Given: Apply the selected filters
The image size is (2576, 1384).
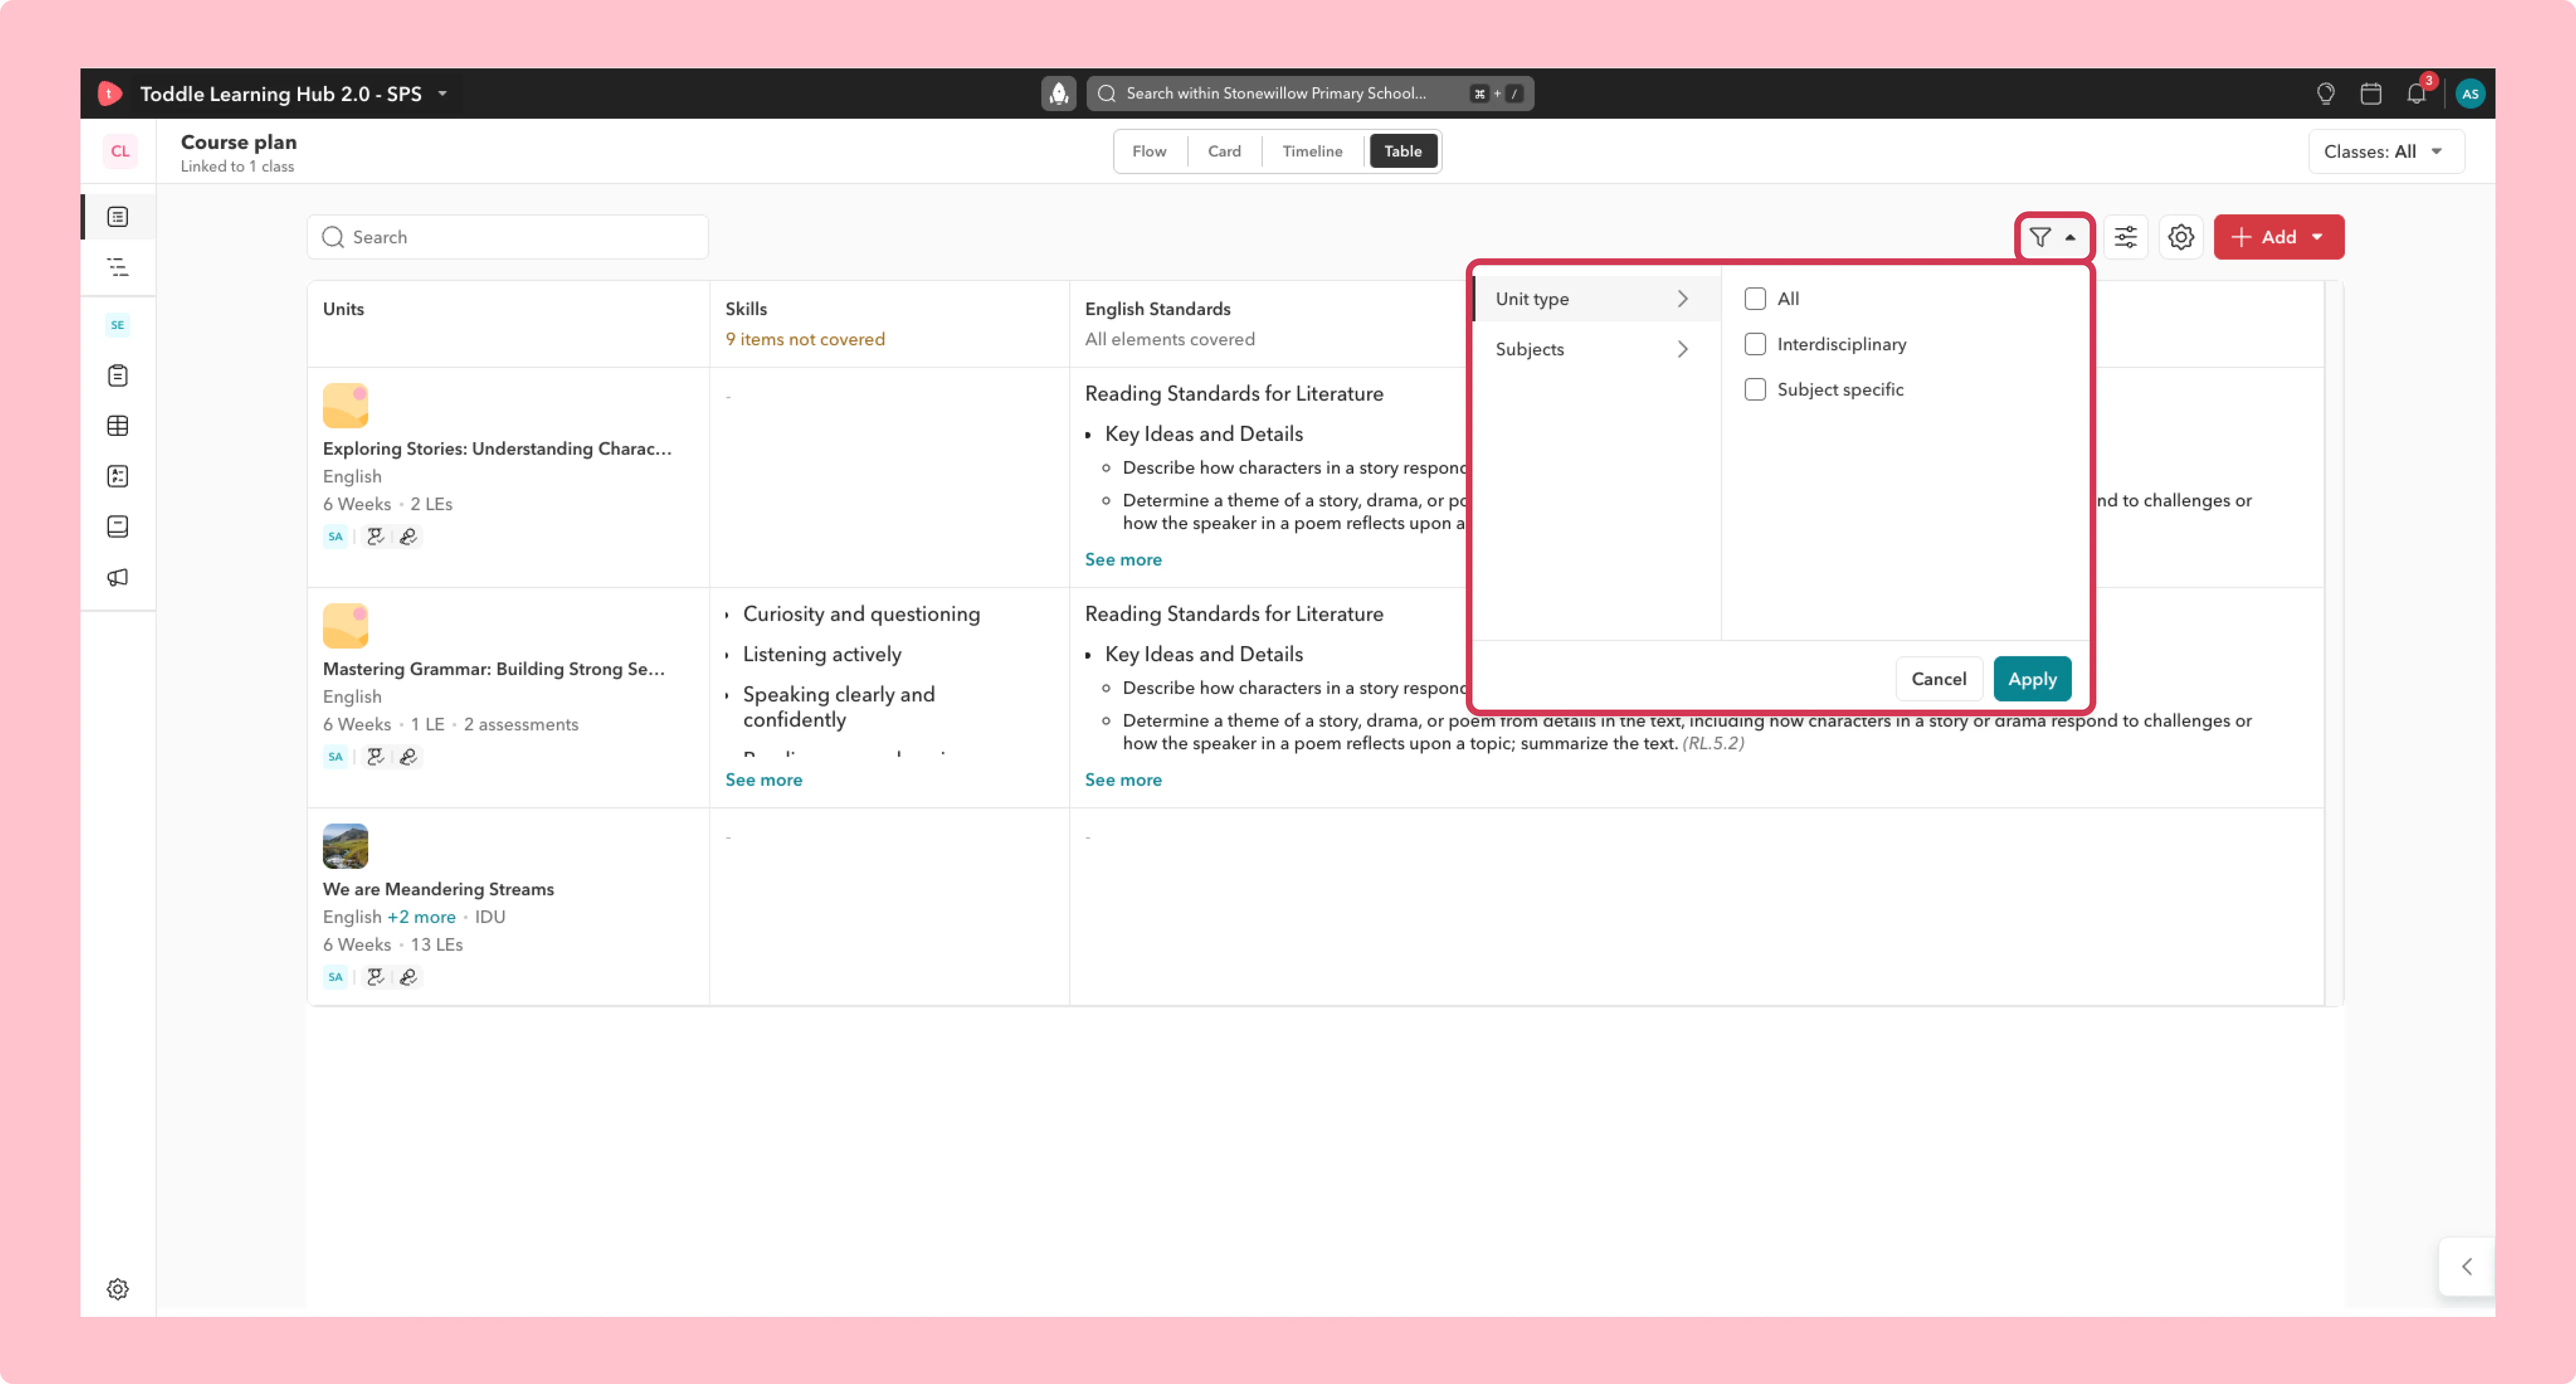Looking at the screenshot, I should tap(2032, 679).
